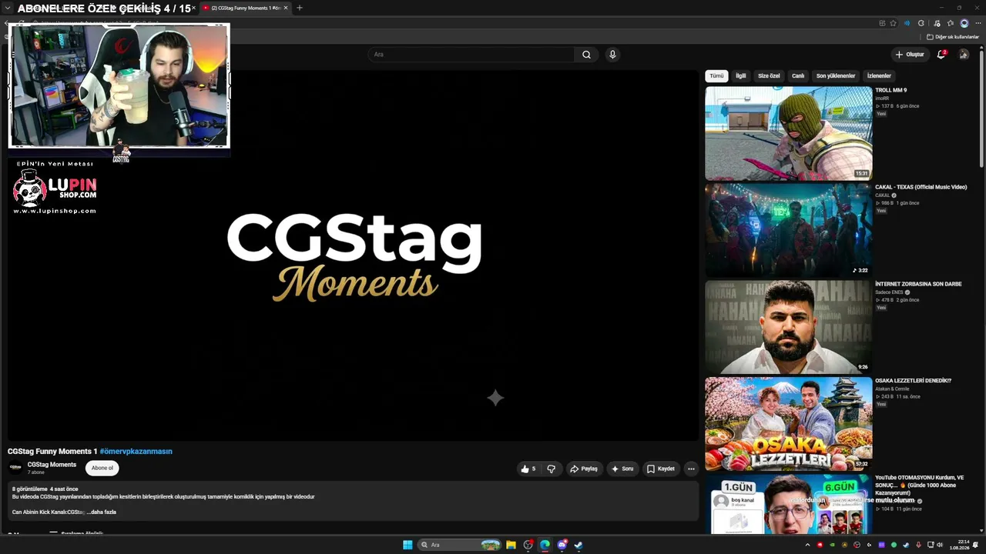Open File Explorer from the taskbar
Screen dimensions: 986x554
[x=511, y=545]
